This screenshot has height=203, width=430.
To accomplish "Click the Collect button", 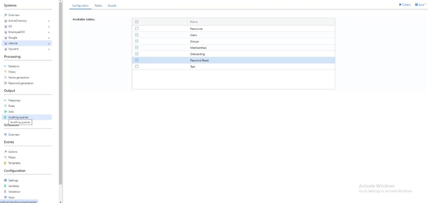I will [404, 4].
